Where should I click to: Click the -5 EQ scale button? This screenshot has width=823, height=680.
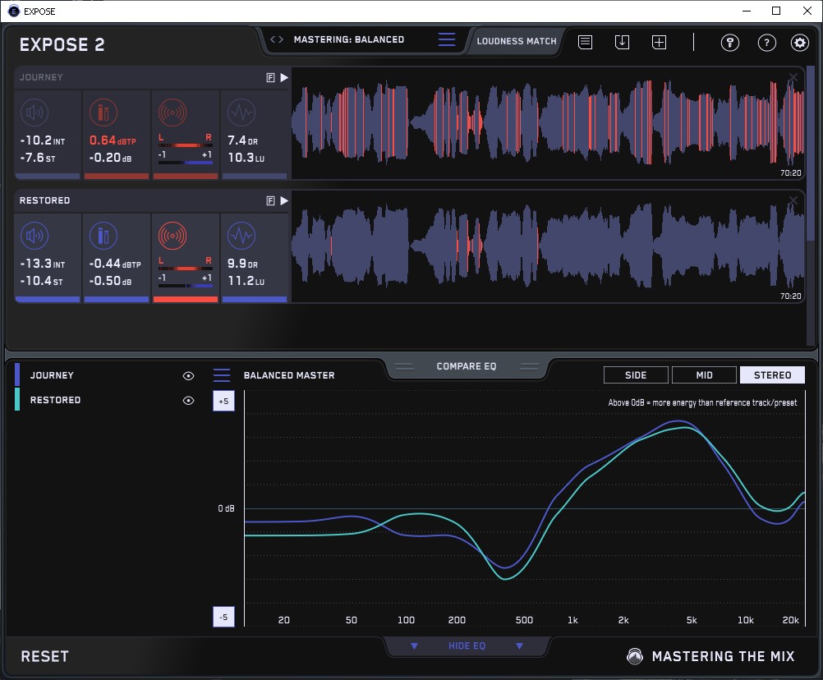tap(223, 617)
